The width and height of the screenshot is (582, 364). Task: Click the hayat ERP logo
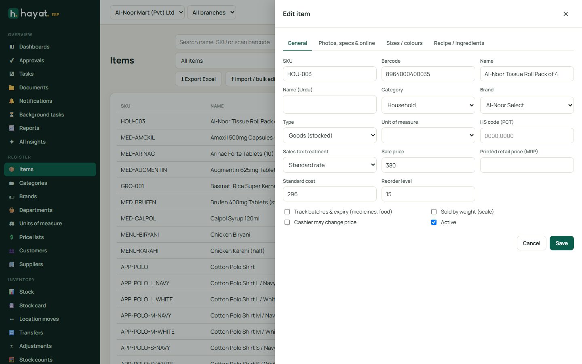[x=34, y=14]
